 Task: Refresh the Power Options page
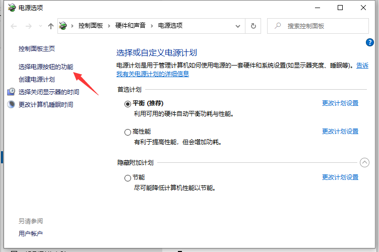pos(253,26)
